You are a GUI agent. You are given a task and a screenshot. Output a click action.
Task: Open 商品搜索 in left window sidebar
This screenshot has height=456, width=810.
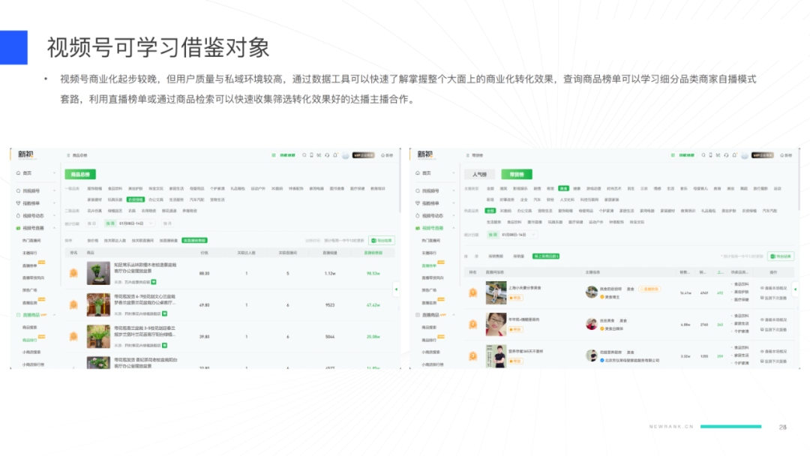(x=30, y=328)
